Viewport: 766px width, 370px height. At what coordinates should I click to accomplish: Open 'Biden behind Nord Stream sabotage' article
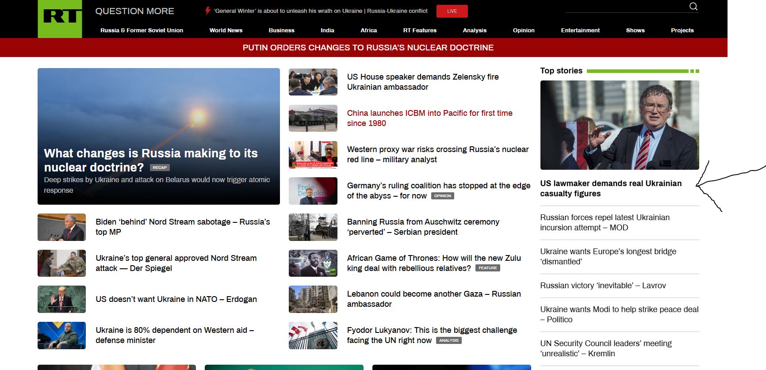183,227
